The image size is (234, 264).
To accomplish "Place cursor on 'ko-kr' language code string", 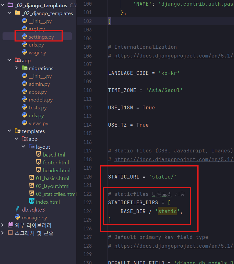I will (169, 73).
